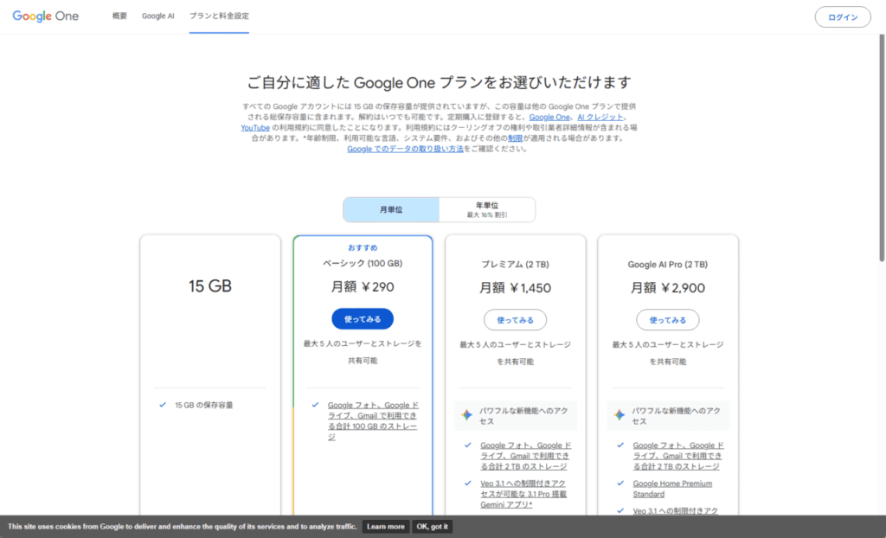
Task: Open the 概要 tab
Action: pyautogui.click(x=119, y=16)
